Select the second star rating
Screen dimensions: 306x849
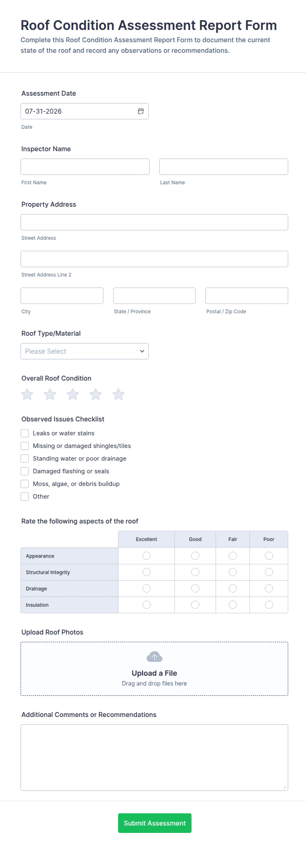[x=50, y=394]
